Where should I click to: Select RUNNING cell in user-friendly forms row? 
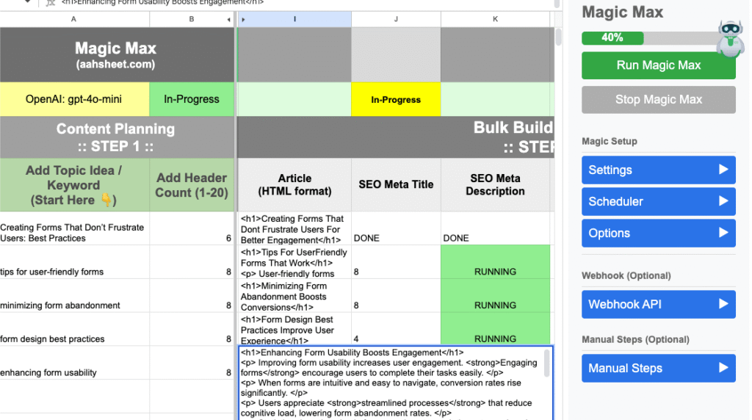[x=495, y=262]
